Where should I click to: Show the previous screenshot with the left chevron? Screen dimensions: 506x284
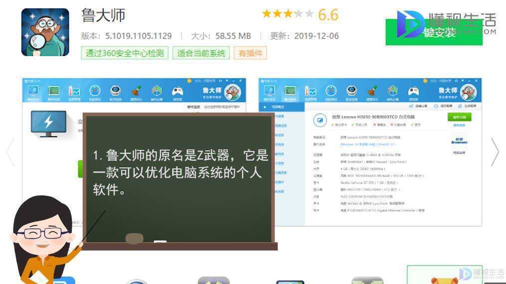tap(10, 152)
